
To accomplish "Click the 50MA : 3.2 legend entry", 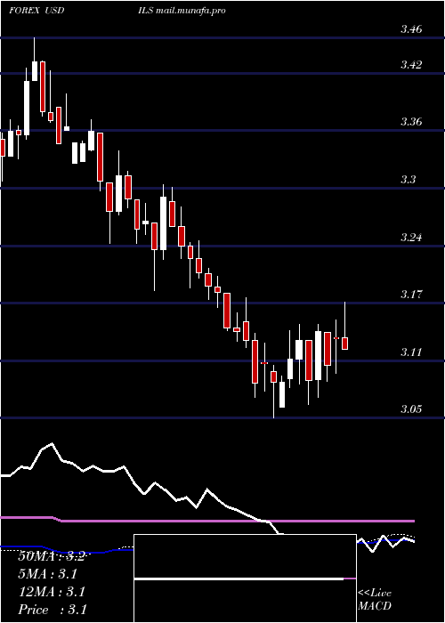I will tap(52, 556).
